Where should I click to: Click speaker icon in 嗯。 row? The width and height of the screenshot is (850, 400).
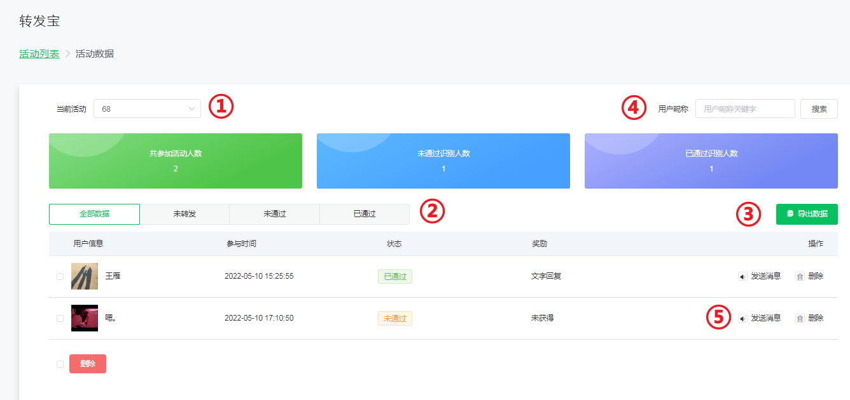(x=742, y=319)
